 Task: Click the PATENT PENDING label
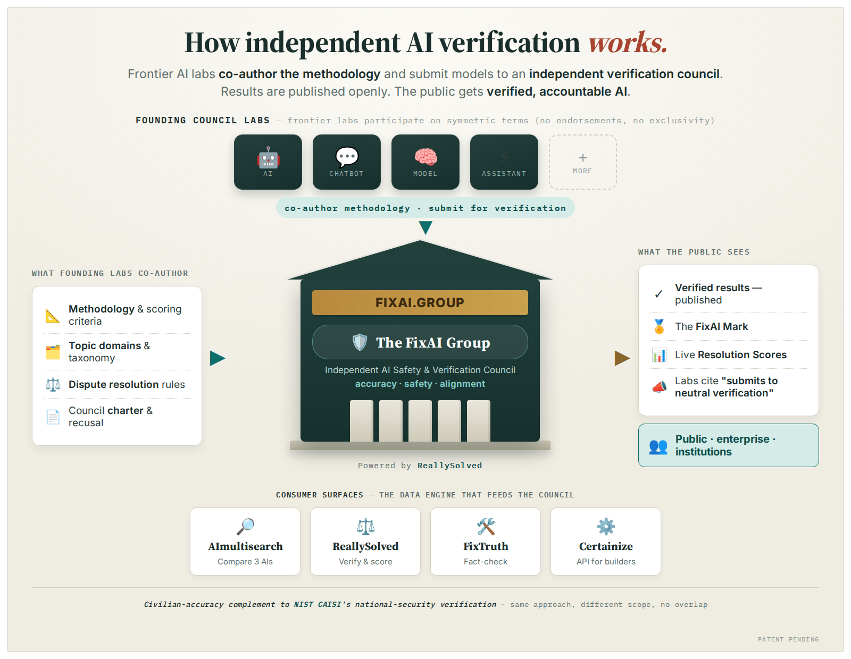[x=788, y=639]
